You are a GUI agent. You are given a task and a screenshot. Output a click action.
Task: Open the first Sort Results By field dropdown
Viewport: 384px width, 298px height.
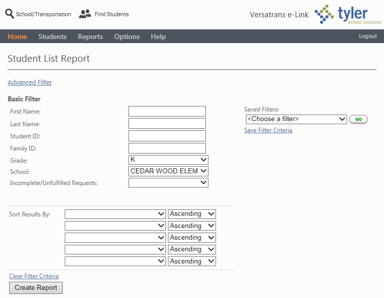115,214
